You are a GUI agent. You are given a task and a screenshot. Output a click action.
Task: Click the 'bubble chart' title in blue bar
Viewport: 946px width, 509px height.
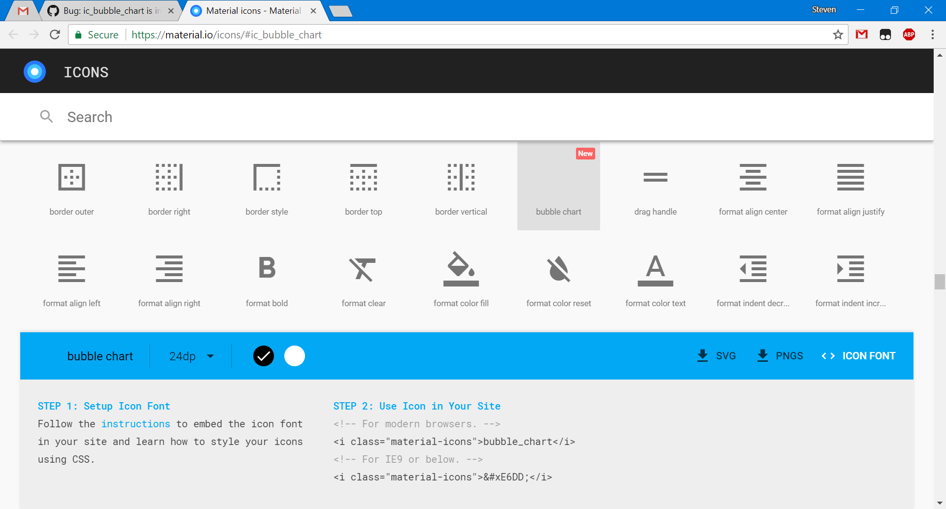[x=100, y=356]
